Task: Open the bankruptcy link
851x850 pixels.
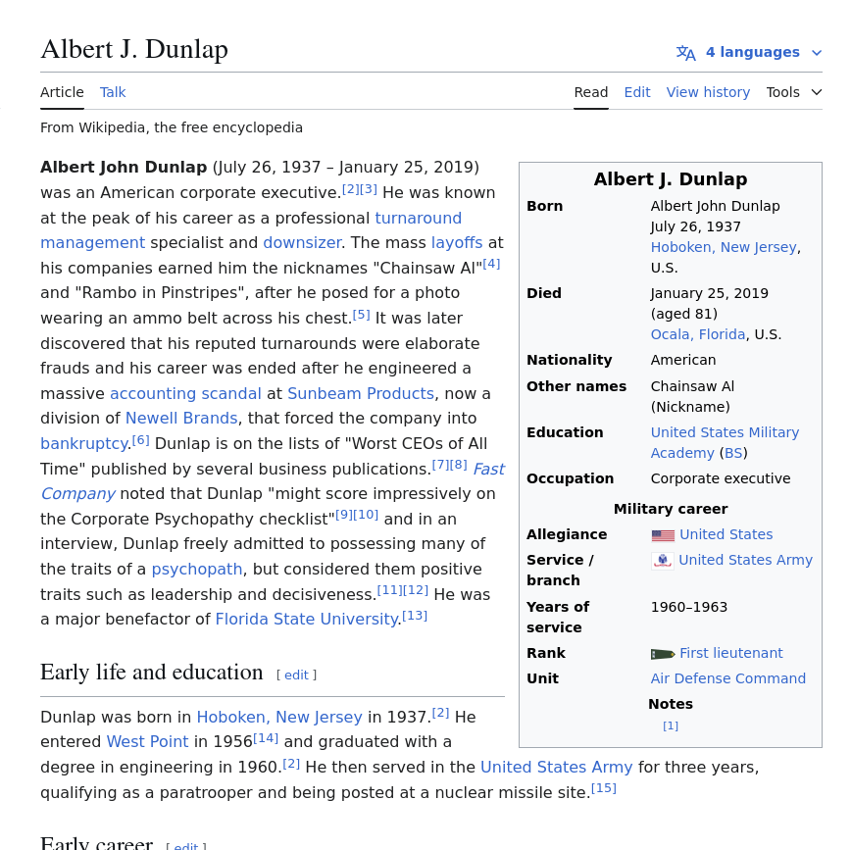Action: click(x=84, y=443)
